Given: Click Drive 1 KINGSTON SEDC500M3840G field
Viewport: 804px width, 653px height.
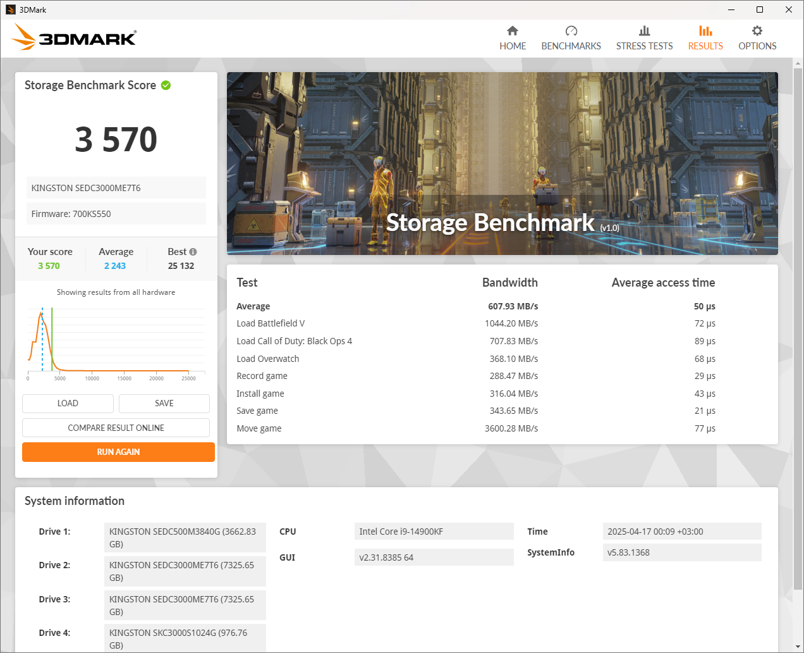Looking at the screenshot, I should coord(185,538).
